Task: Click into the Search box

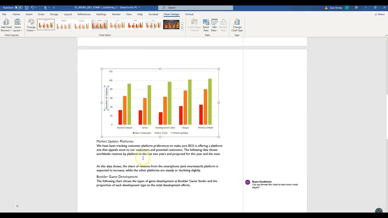Action: click(196, 8)
